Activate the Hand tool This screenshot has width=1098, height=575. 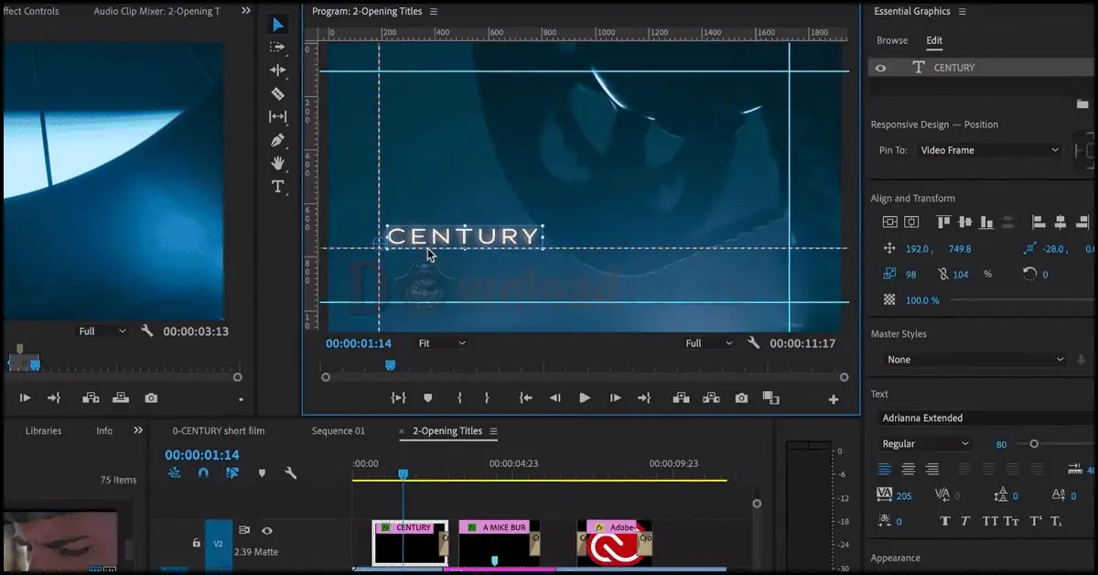[x=278, y=163]
